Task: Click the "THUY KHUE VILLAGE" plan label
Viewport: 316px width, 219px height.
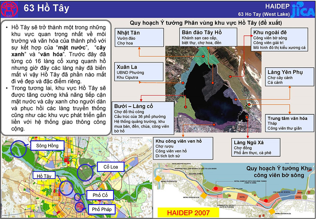Action: pos(234,188)
